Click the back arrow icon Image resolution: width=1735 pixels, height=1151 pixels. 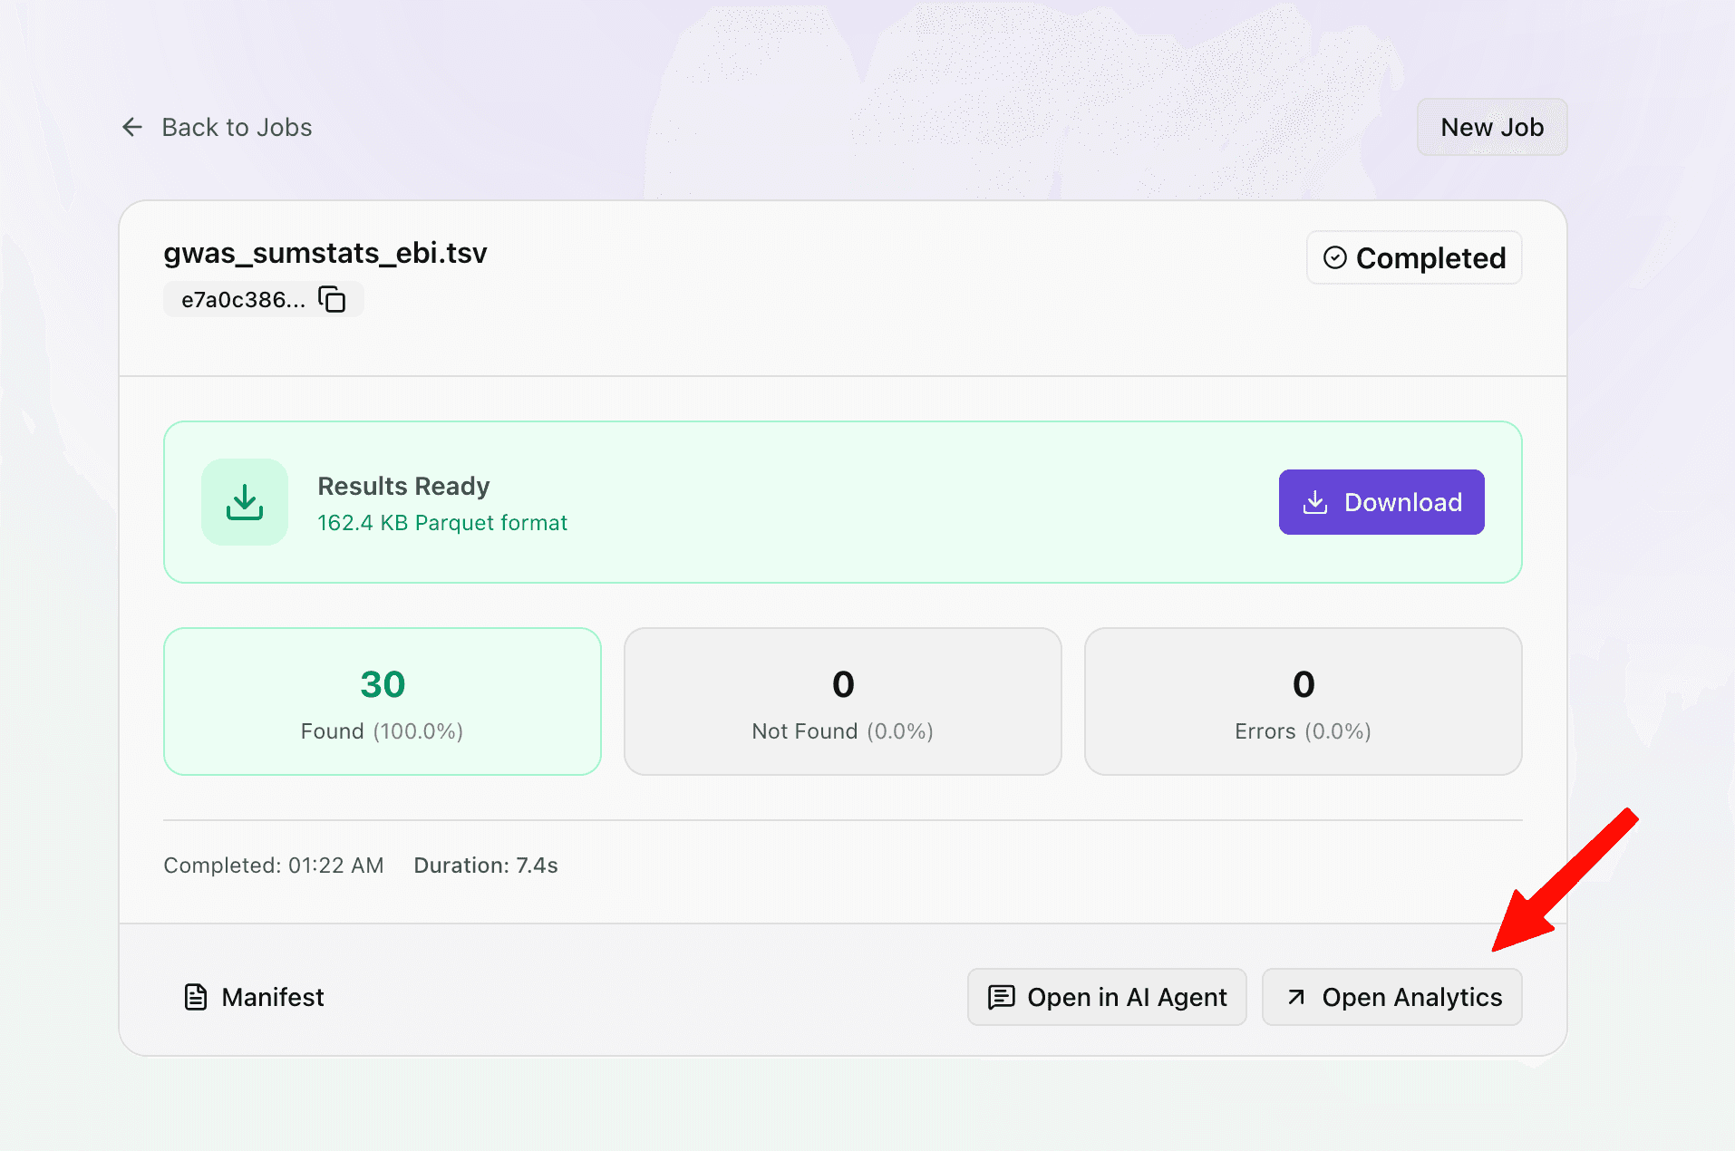tap(132, 127)
